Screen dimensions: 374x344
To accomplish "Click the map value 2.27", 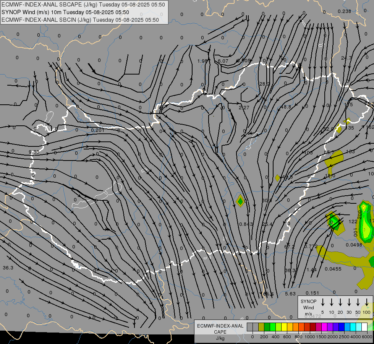I will pyautogui.click(x=244, y=108).
